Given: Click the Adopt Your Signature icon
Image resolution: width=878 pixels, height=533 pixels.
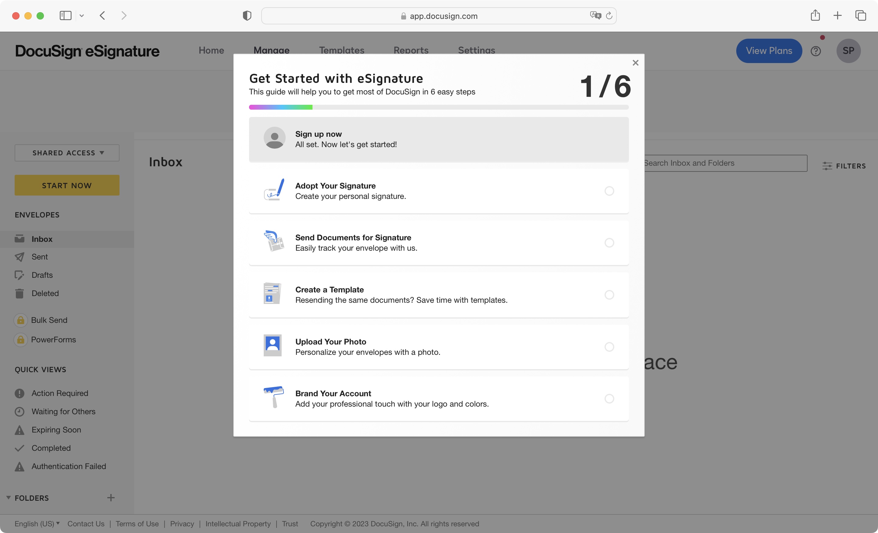Looking at the screenshot, I should [x=273, y=190].
